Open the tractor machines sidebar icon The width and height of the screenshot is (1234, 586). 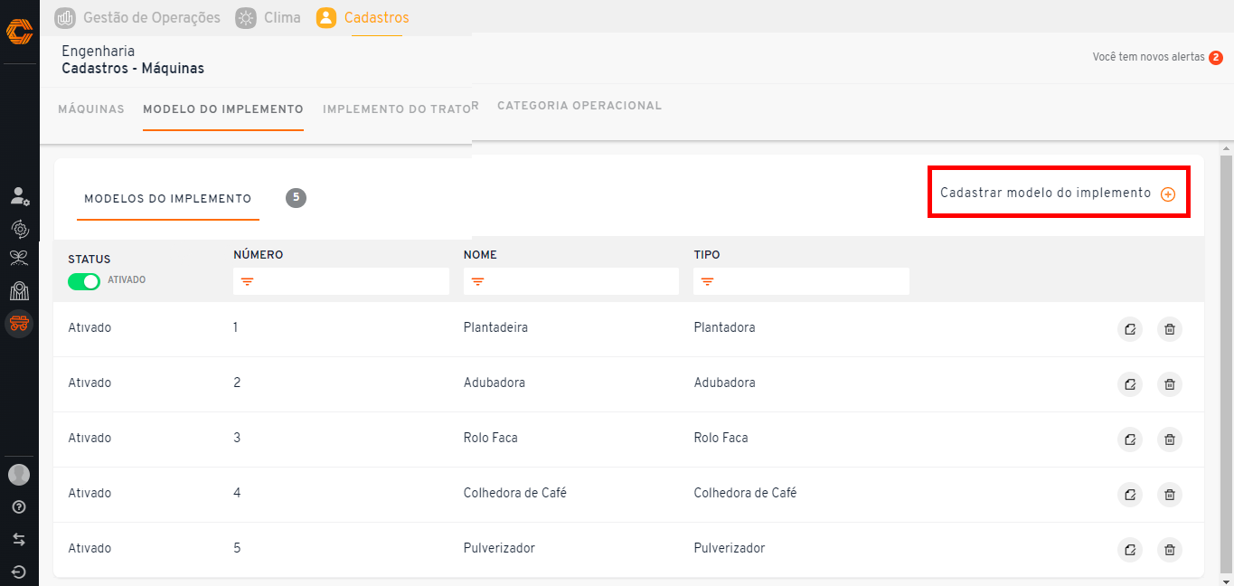tap(19, 323)
